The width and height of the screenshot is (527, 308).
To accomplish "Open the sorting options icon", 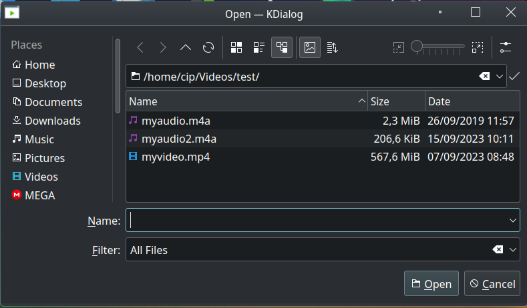I will point(333,47).
